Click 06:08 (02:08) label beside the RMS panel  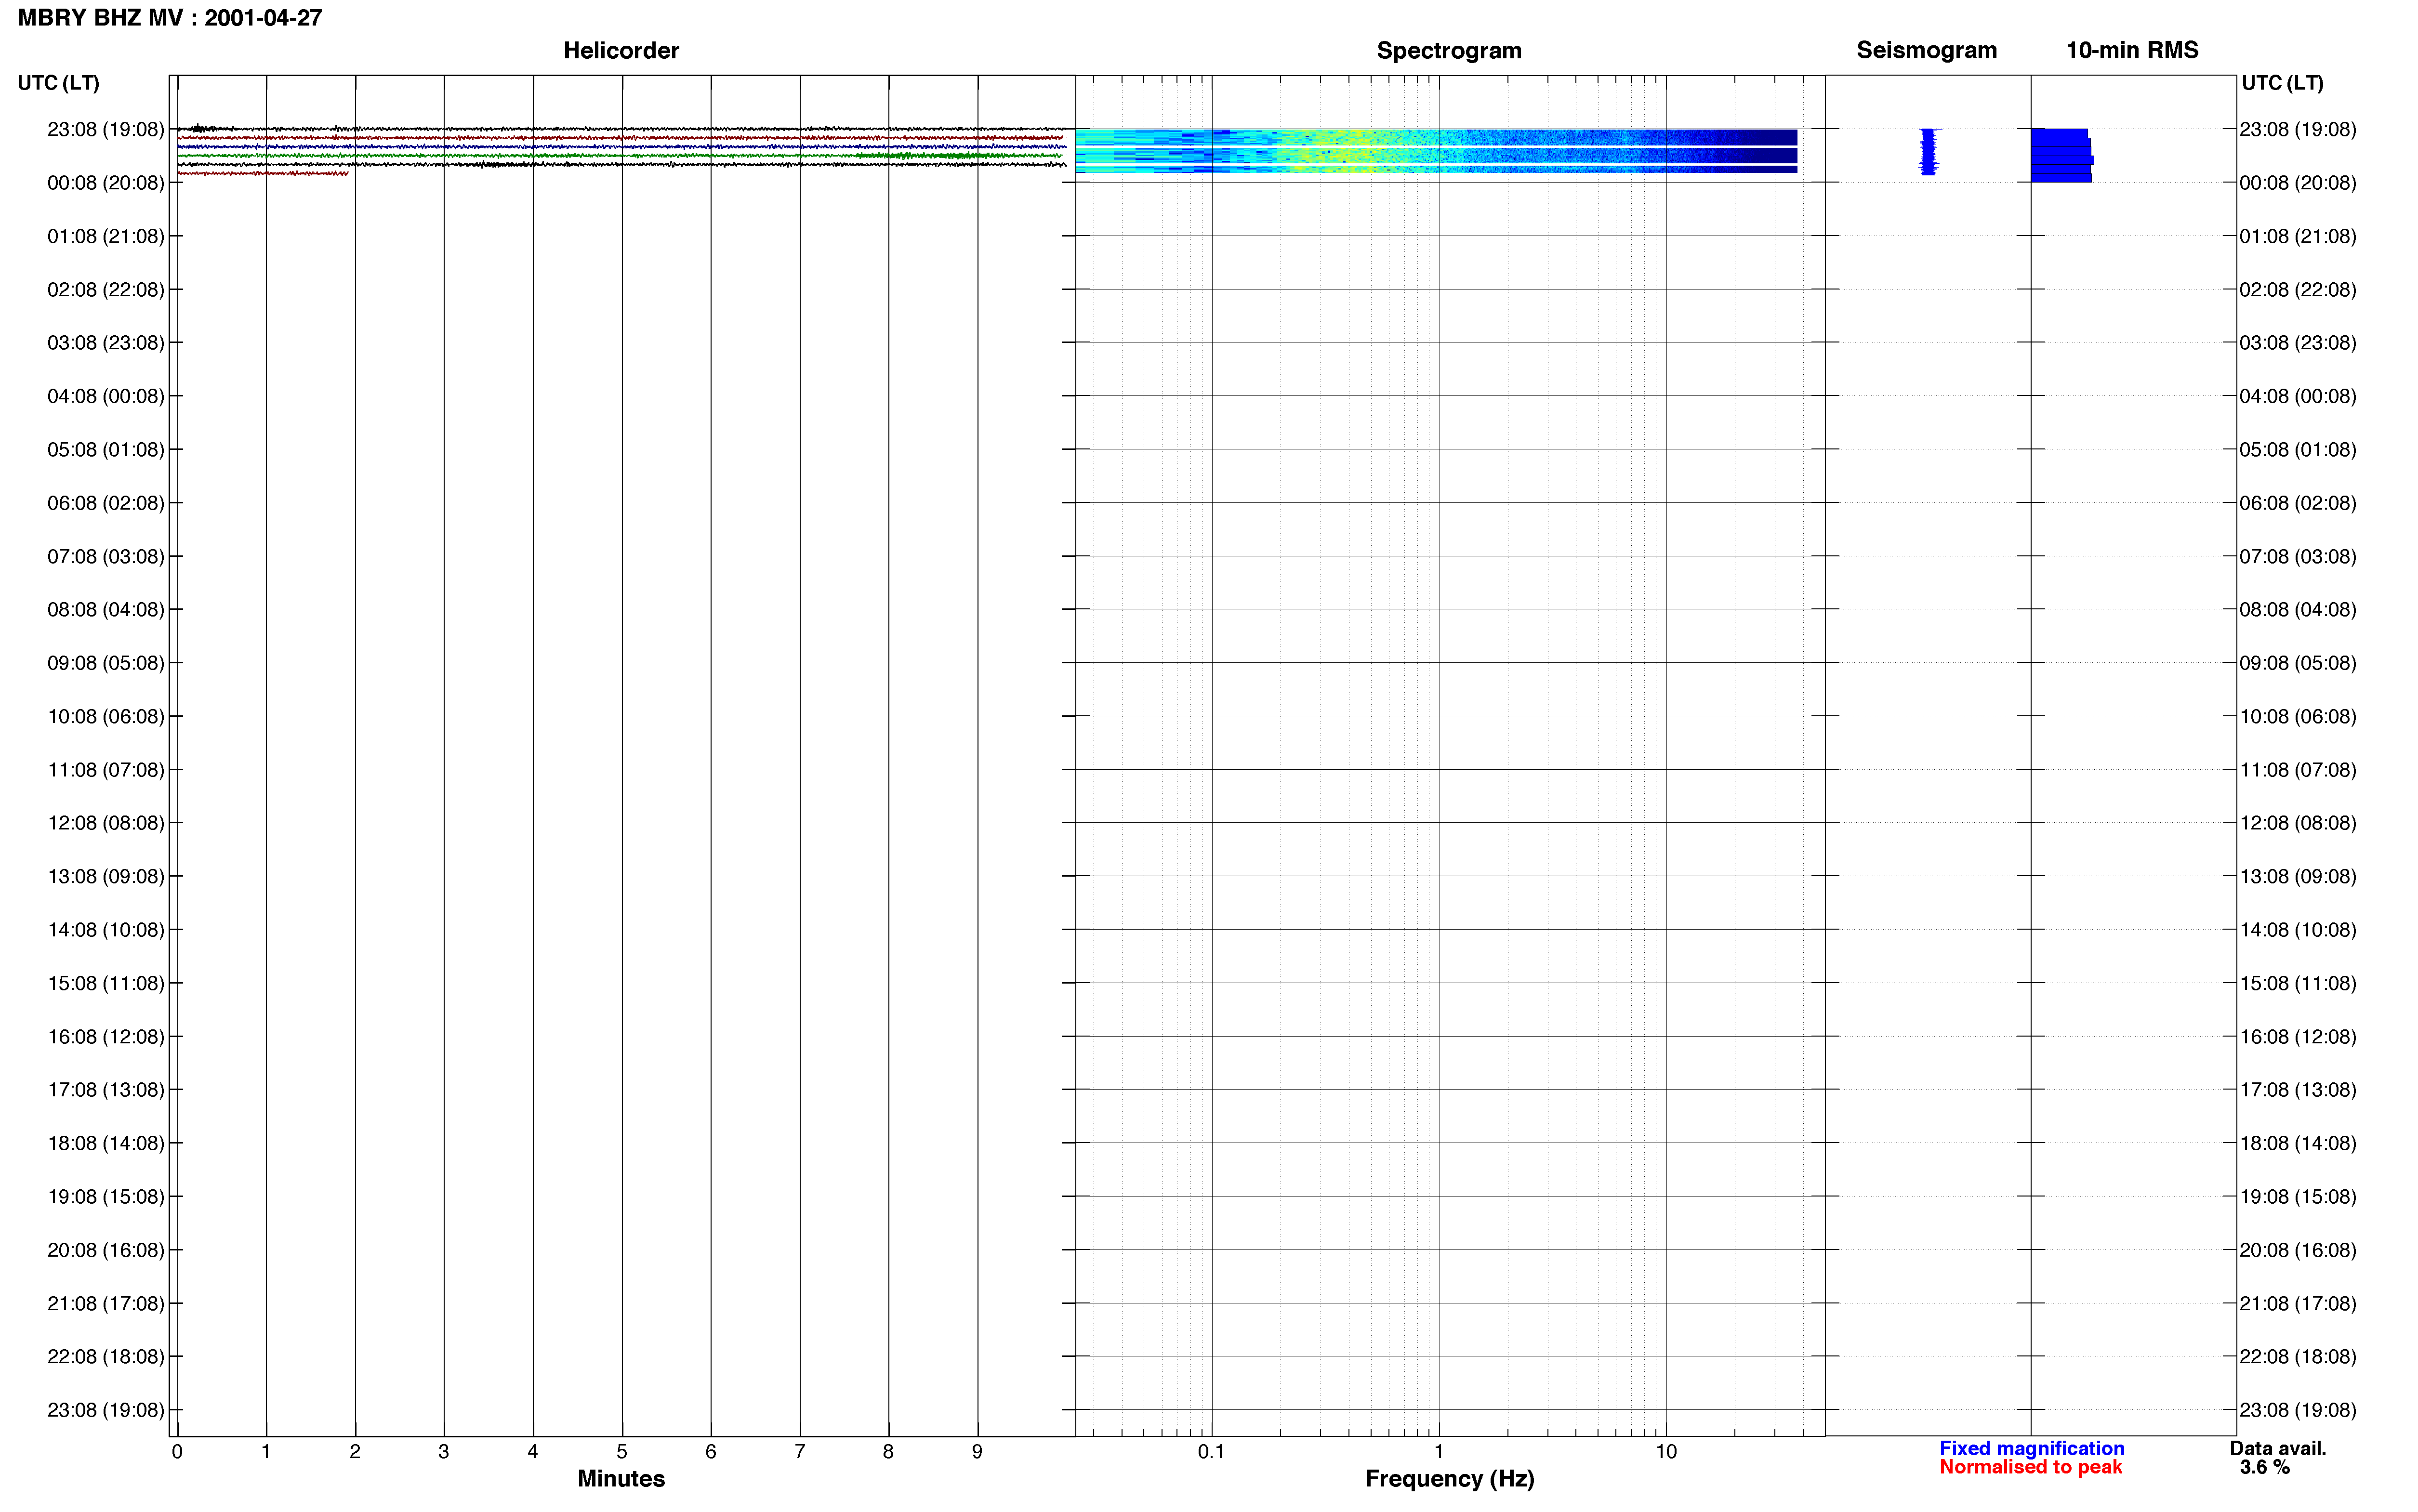[2298, 503]
